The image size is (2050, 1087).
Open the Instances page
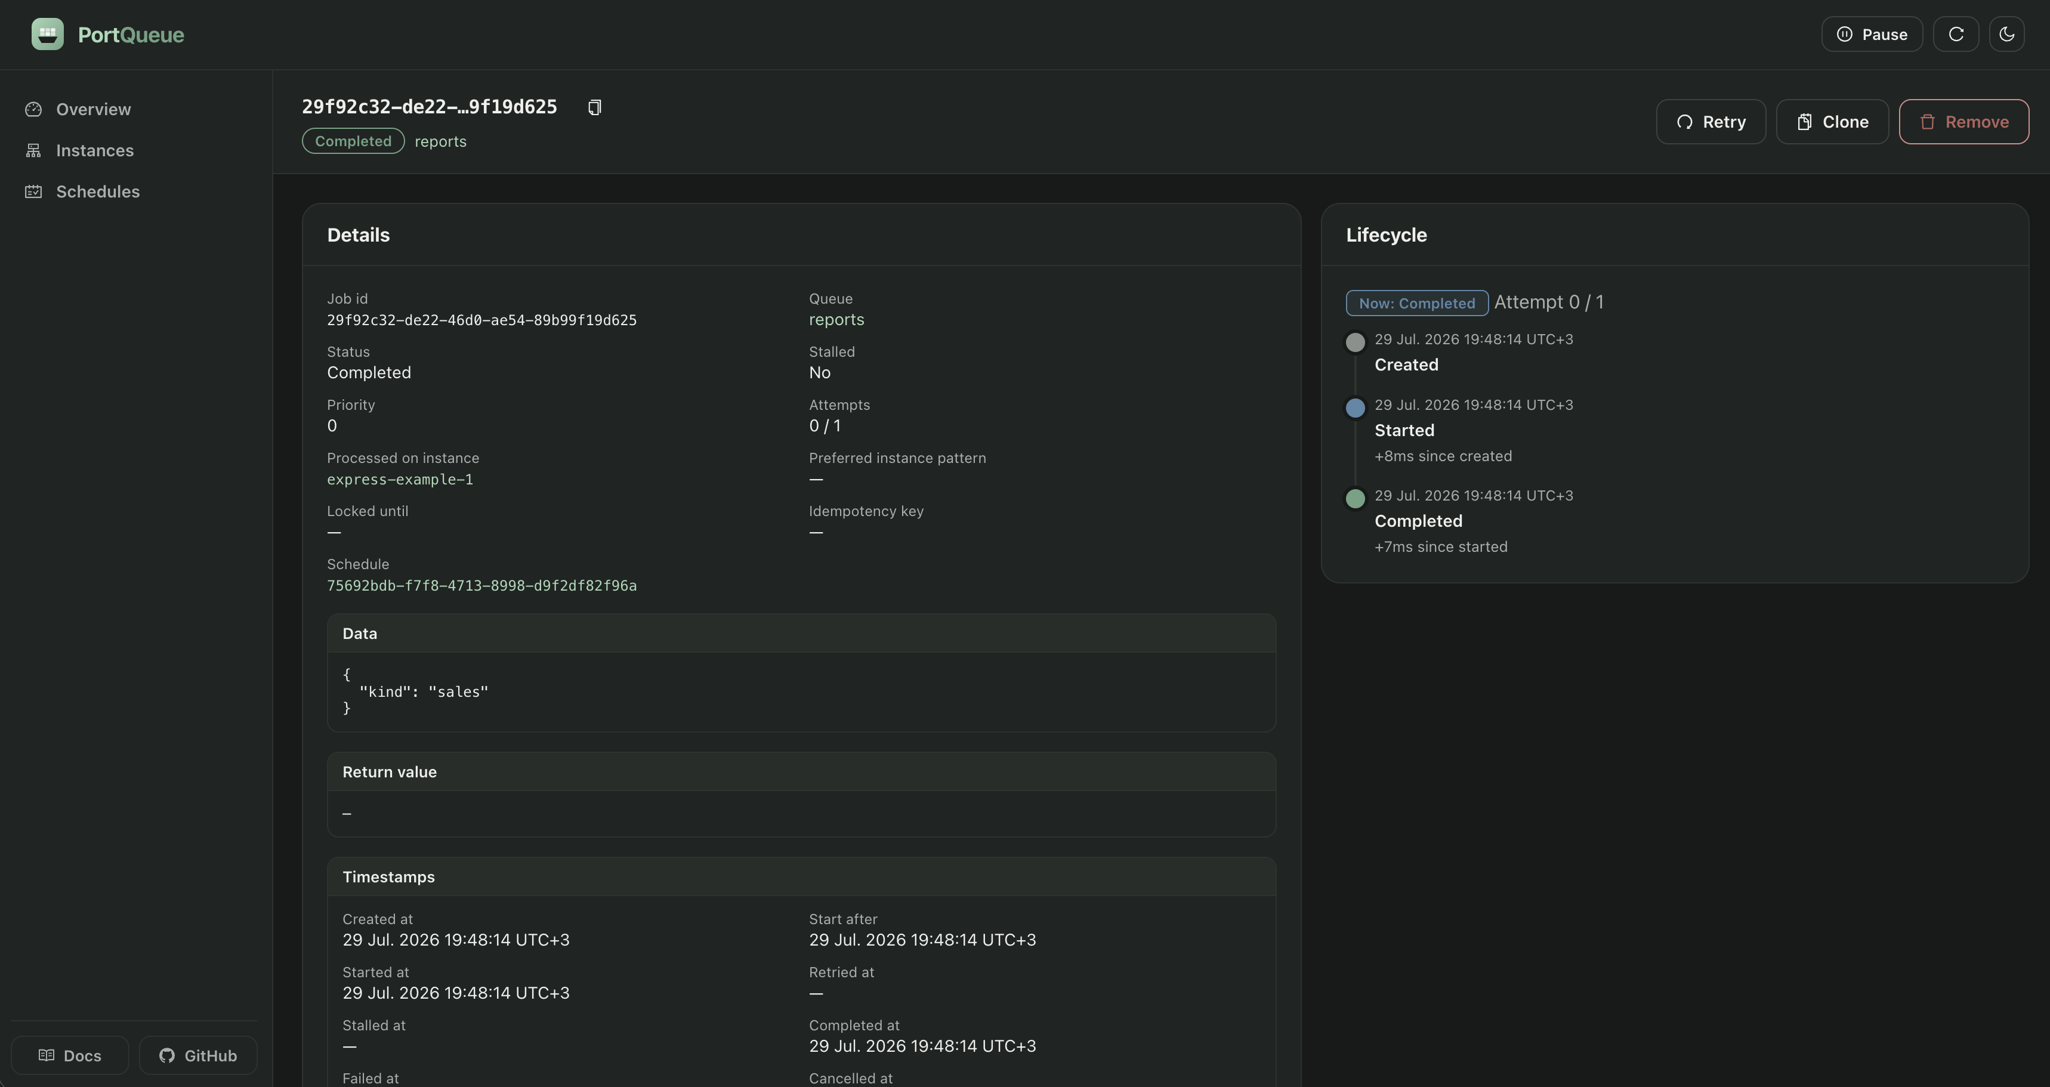(x=95, y=150)
